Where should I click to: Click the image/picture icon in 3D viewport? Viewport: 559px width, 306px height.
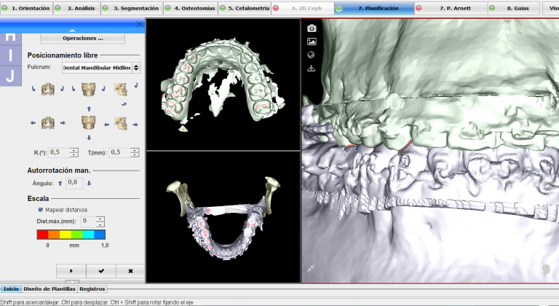(x=312, y=42)
